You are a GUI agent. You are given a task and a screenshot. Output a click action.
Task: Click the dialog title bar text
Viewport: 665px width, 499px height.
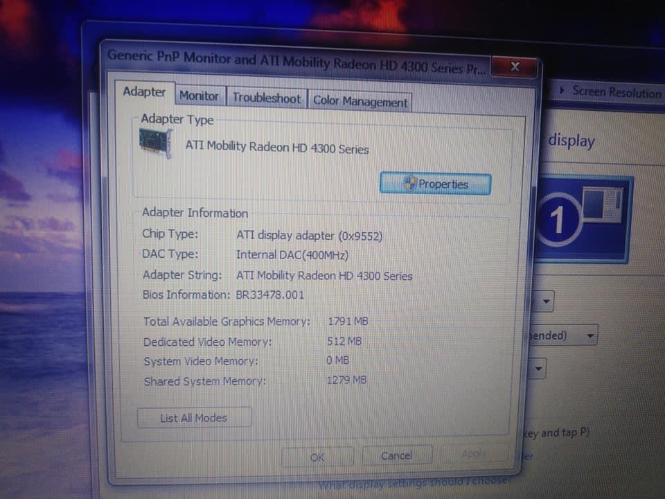point(296,62)
